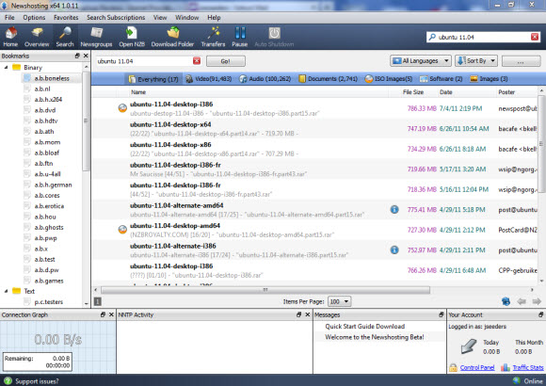Open the Favorites menu
The image size is (546, 386).
click(x=66, y=18)
